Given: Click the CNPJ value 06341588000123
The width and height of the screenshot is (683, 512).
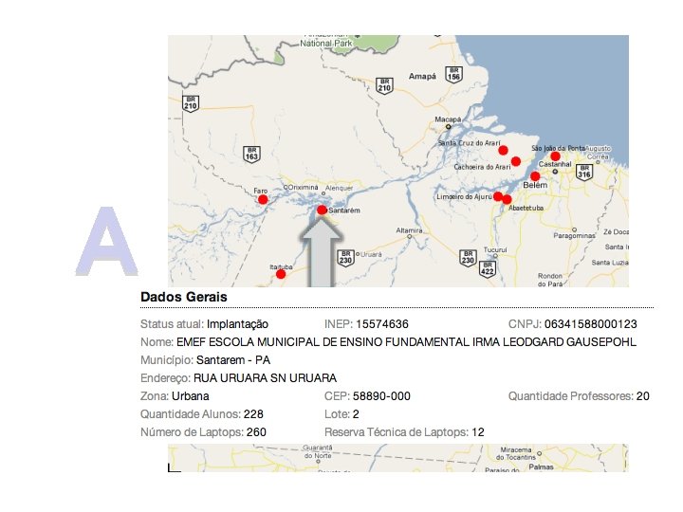Looking at the screenshot, I should click(591, 324).
